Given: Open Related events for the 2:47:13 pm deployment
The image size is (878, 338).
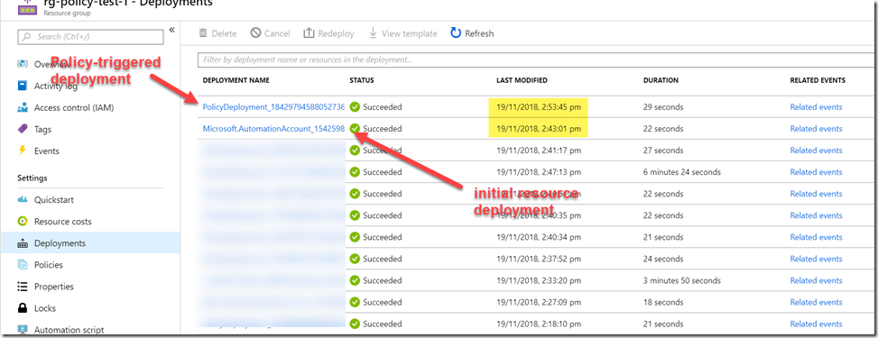Looking at the screenshot, I should click(816, 172).
